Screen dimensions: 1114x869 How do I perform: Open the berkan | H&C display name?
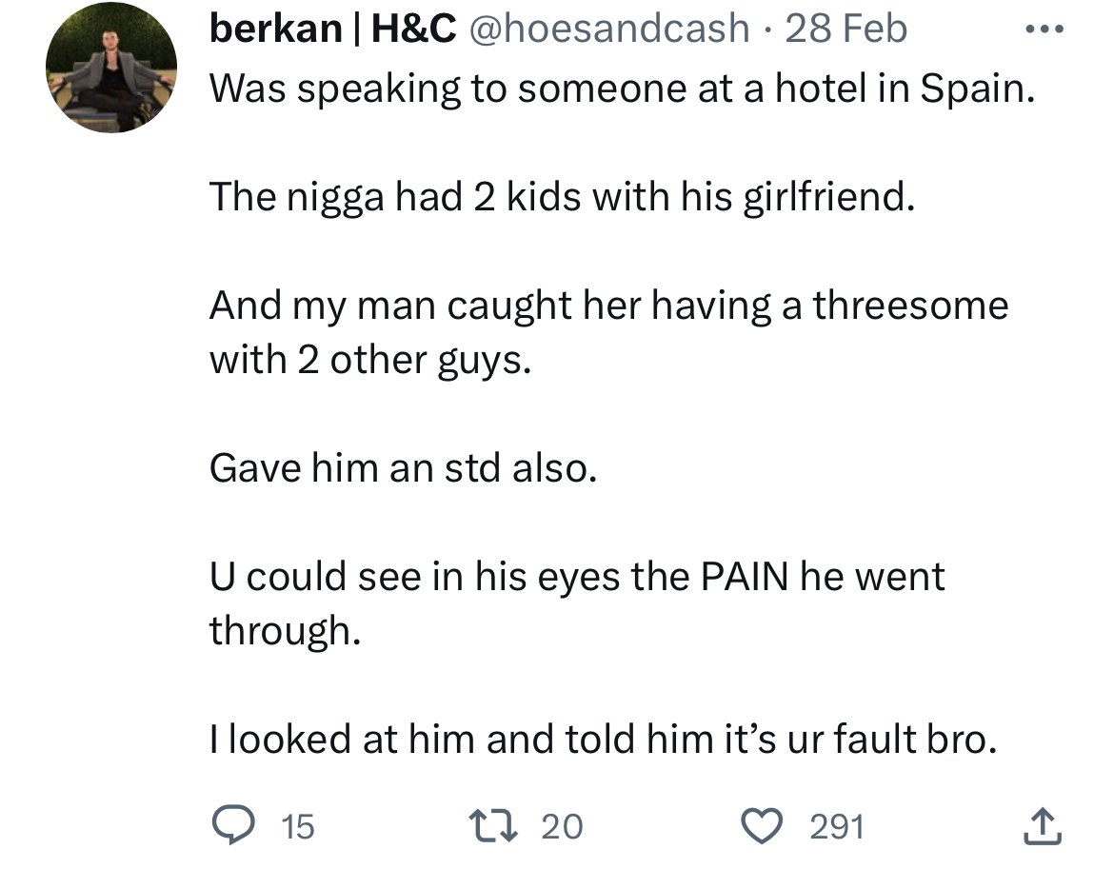[x=332, y=30]
